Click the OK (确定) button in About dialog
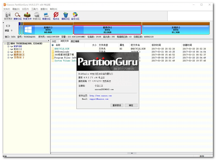216x160 pixels. click(x=131, y=105)
